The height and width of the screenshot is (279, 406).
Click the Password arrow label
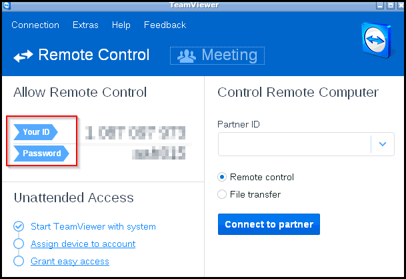coord(41,154)
